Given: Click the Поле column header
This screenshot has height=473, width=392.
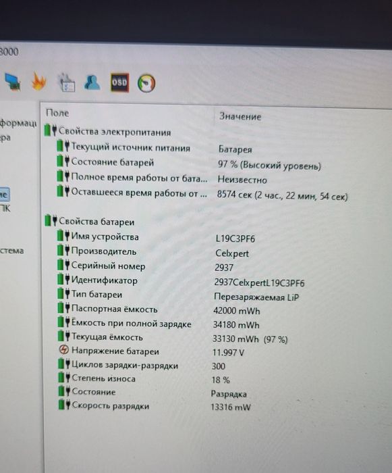Looking at the screenshot, I should click(x=57, y=113).
